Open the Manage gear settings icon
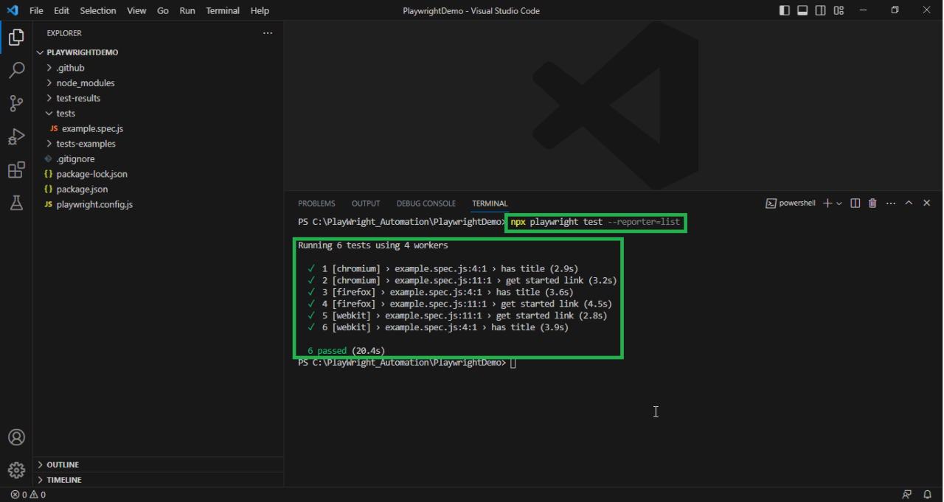 pyautogui.click(x=16, y=470)
